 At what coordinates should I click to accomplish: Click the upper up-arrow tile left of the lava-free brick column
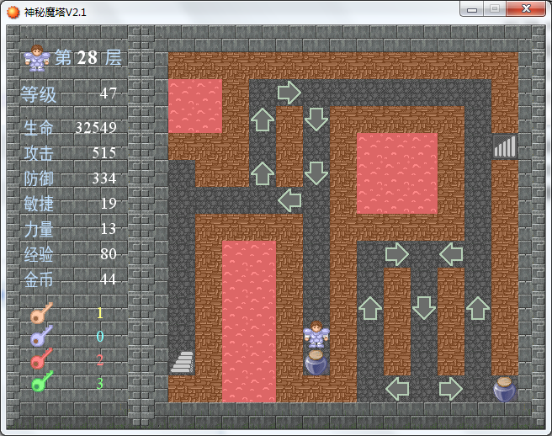pos(263,120)
